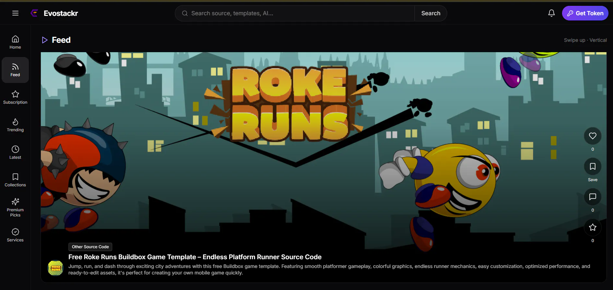Screen dimensions: 613x290
Task: Click the Feed heading text
Action: [x=61, y=40]
